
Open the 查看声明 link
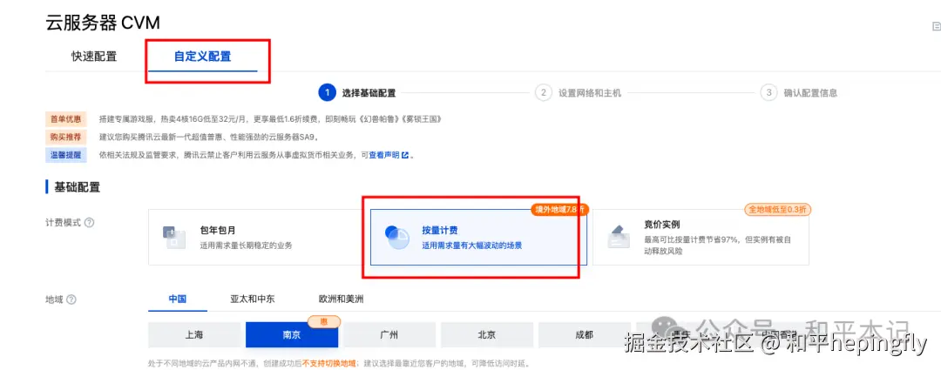(x=384, y=155)
